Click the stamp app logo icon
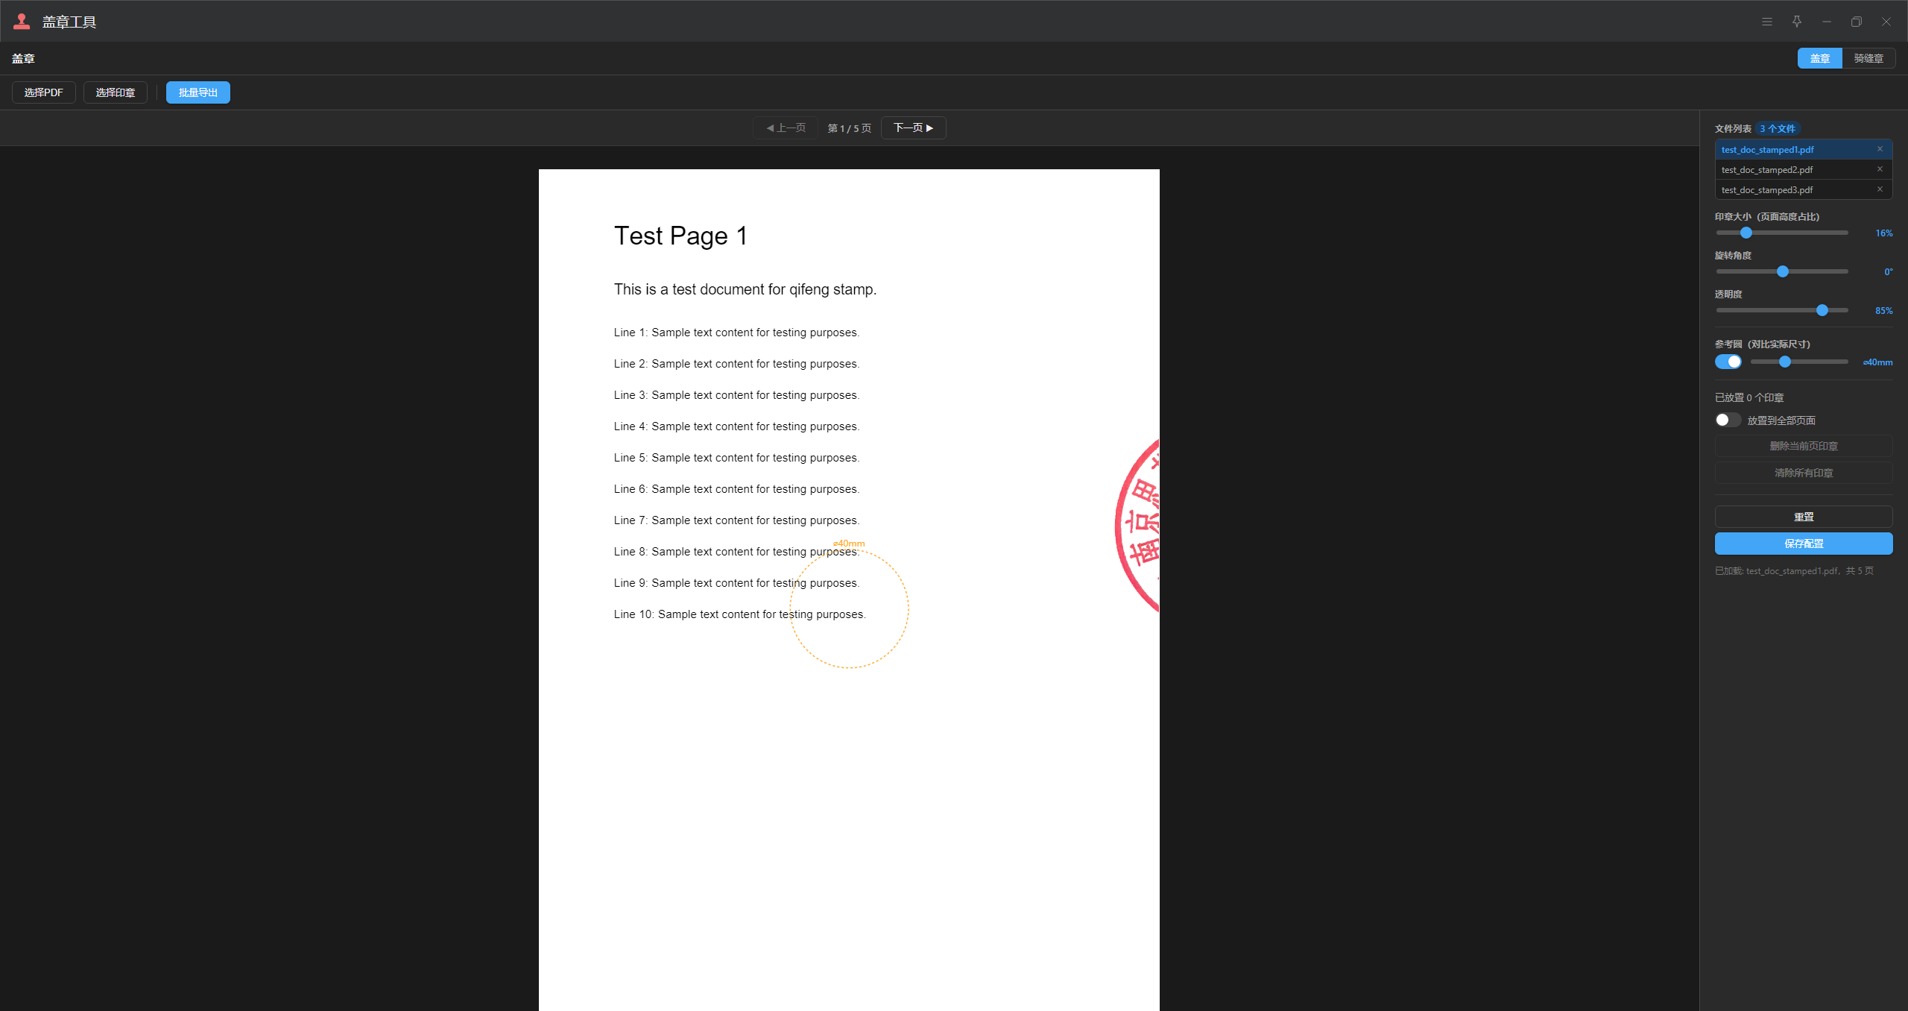 22,22
